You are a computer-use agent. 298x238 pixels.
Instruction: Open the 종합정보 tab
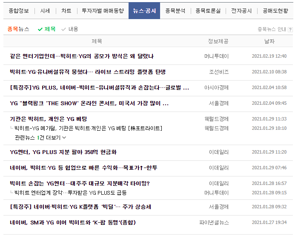point(19,11)
